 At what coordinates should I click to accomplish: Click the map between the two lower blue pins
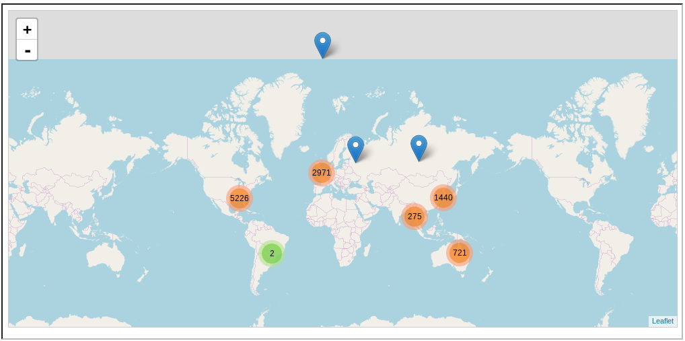(387, 151)
